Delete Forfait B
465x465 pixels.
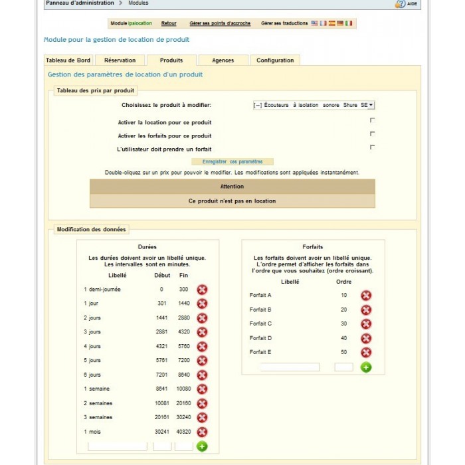pyautogui.click(x=366, y=310)
